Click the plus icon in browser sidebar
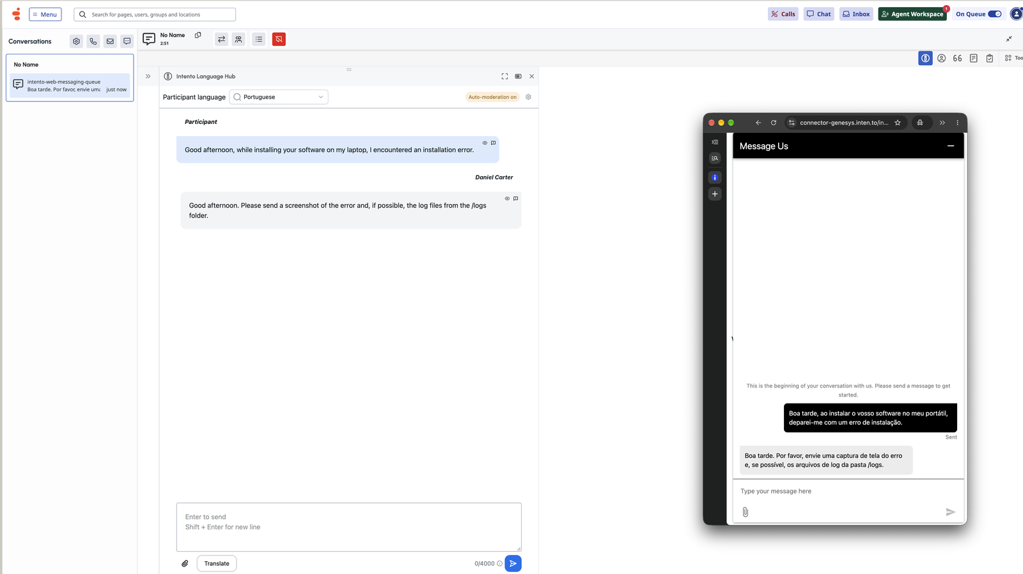The height and width of the screenshot is (574, 1023). (715, 194)
